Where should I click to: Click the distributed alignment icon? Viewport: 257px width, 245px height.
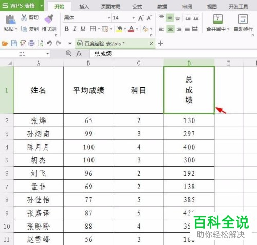(x=195, y=29)
